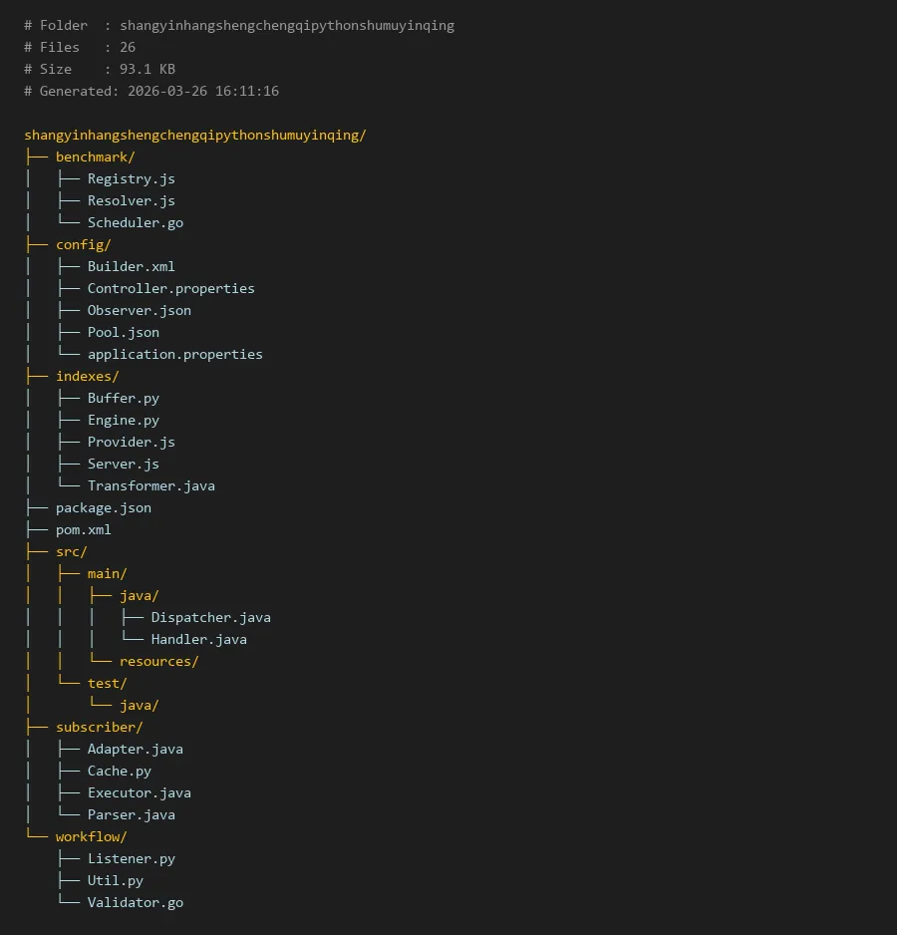Viewport: 897px width, 935px height.
Task: Click the Validator.go file
Action: 135,903
